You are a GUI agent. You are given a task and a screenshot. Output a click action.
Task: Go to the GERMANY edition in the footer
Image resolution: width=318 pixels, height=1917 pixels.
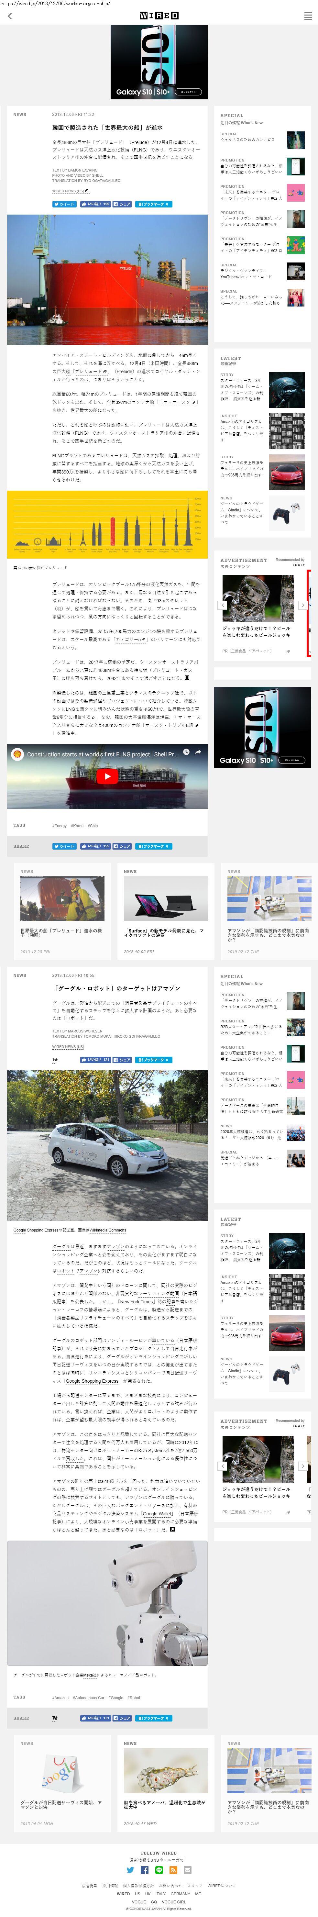(180, 1894)
